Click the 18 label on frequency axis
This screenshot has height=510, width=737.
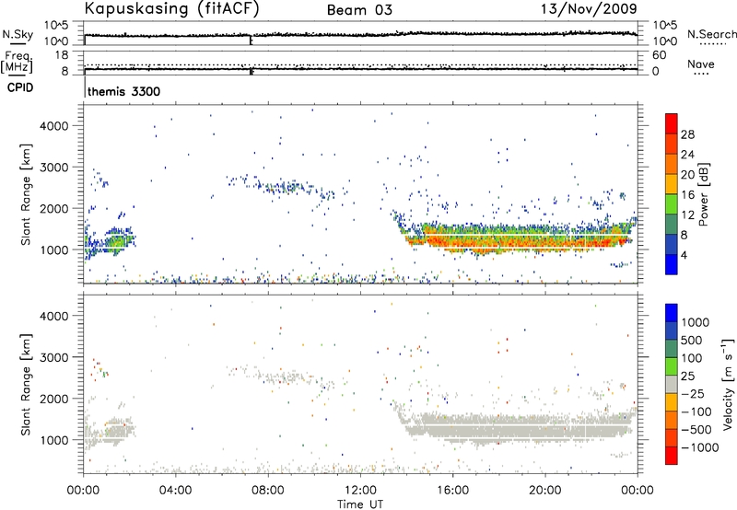(62, 55)
